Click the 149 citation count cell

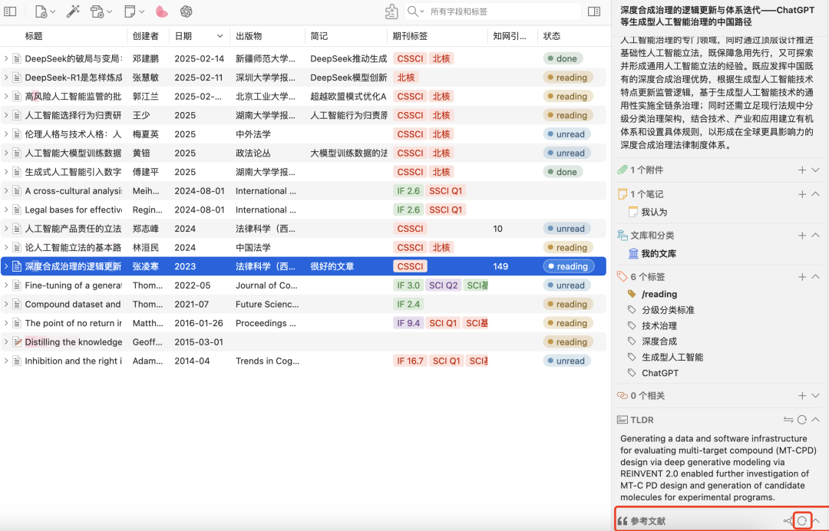500,266
